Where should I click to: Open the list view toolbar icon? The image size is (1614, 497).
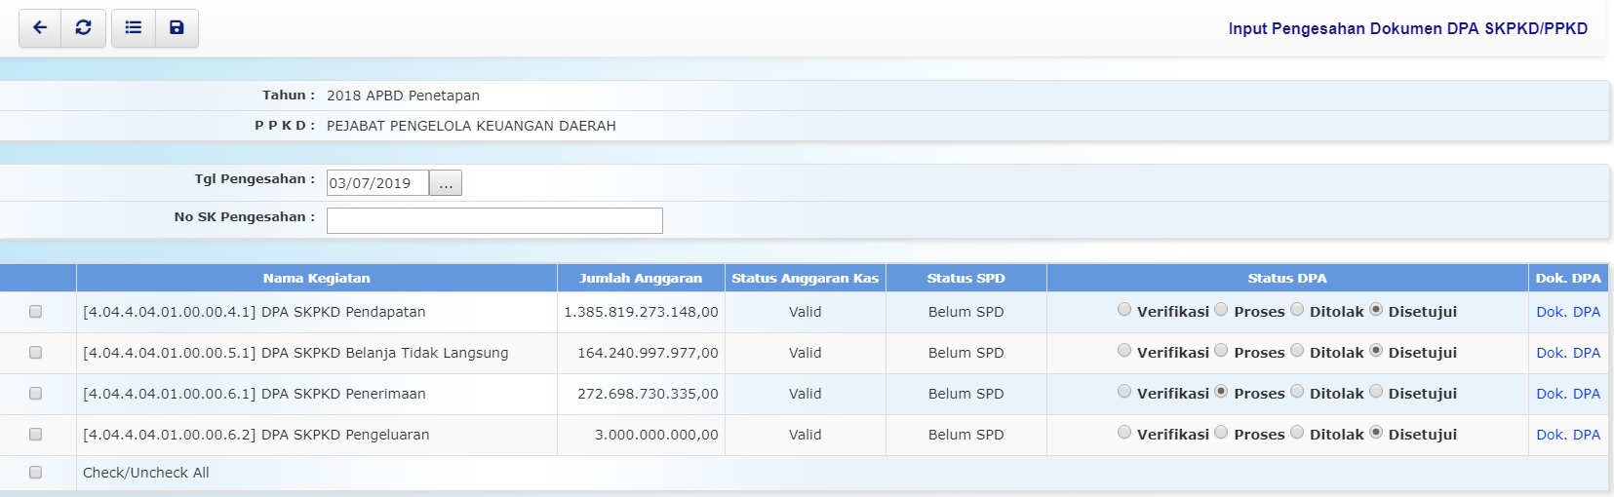click(134, 28)
